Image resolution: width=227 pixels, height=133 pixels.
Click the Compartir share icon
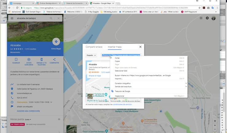click(54, 59)
